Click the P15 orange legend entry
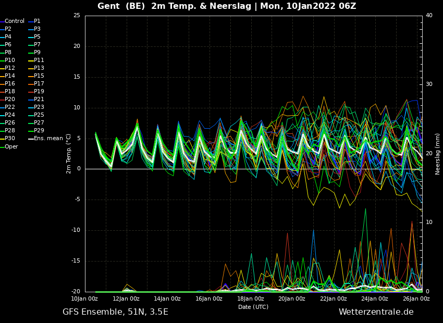443x323 pixels. coord(36,76)
